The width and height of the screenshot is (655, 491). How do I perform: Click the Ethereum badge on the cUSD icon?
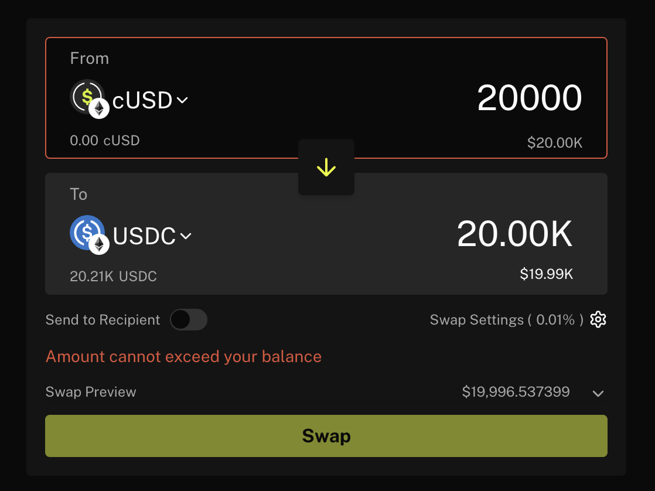99,108
